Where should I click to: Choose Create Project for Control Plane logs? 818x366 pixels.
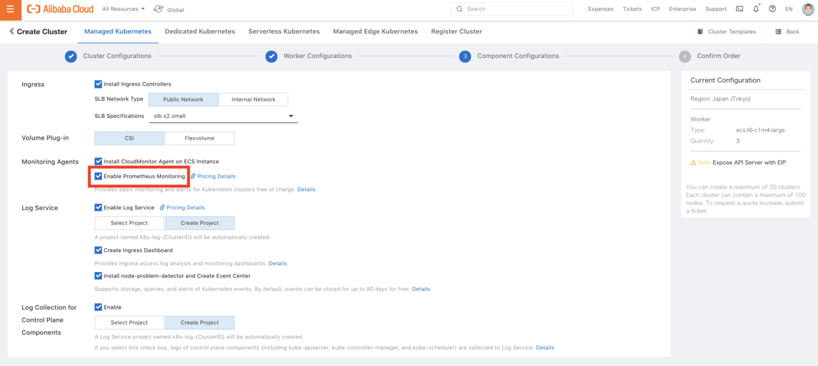(200, 322)
